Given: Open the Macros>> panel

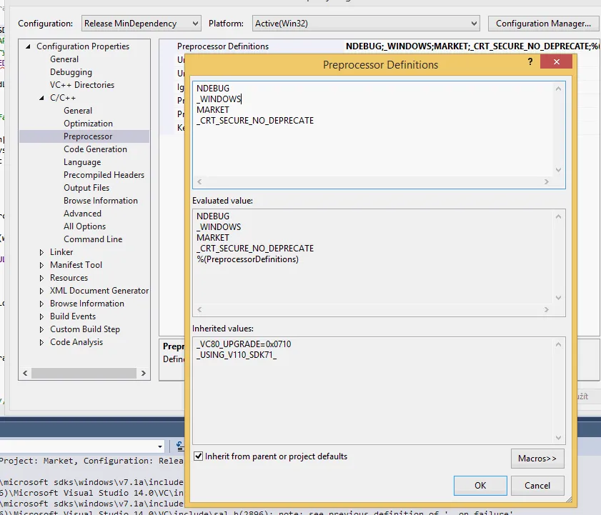Looking at the screenshot, I should [x=537, y=459].
